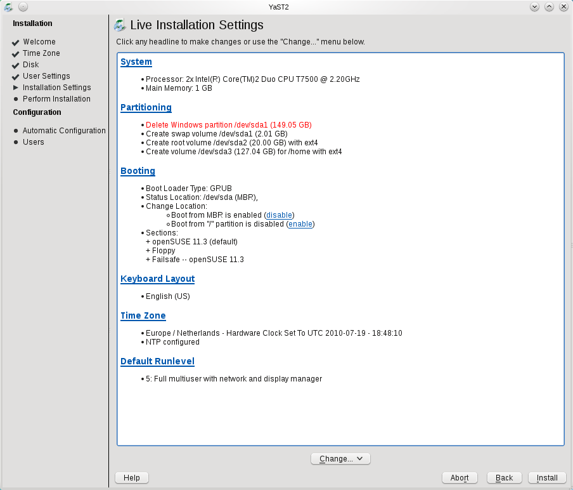Screen dimensions: 573x490
Task: Open the Booting headline settings
Action: pyautogui.click(x=138, y=171)
